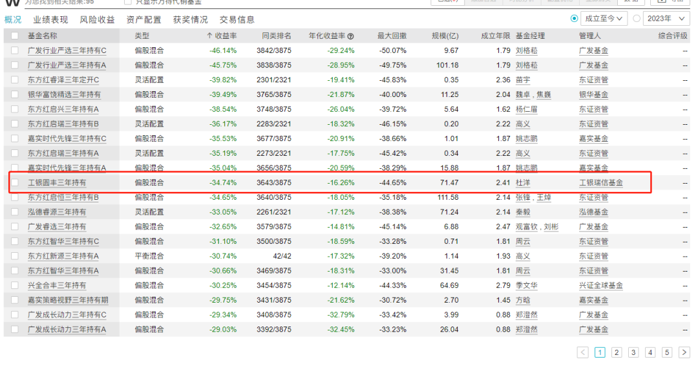Open the 2023年 year dropdown
This screenshot has width=698, height=366.
click(x=666, y=19)
